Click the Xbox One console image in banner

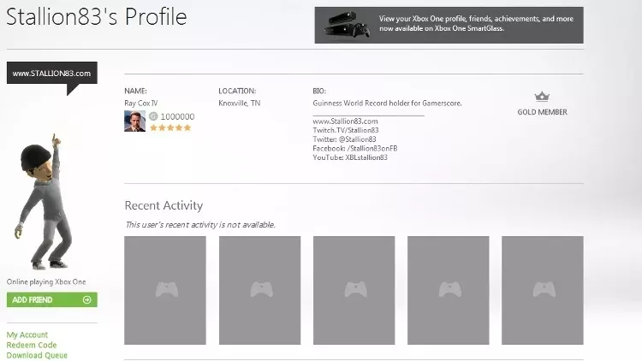pyautogui.click(x=348, y=25)
